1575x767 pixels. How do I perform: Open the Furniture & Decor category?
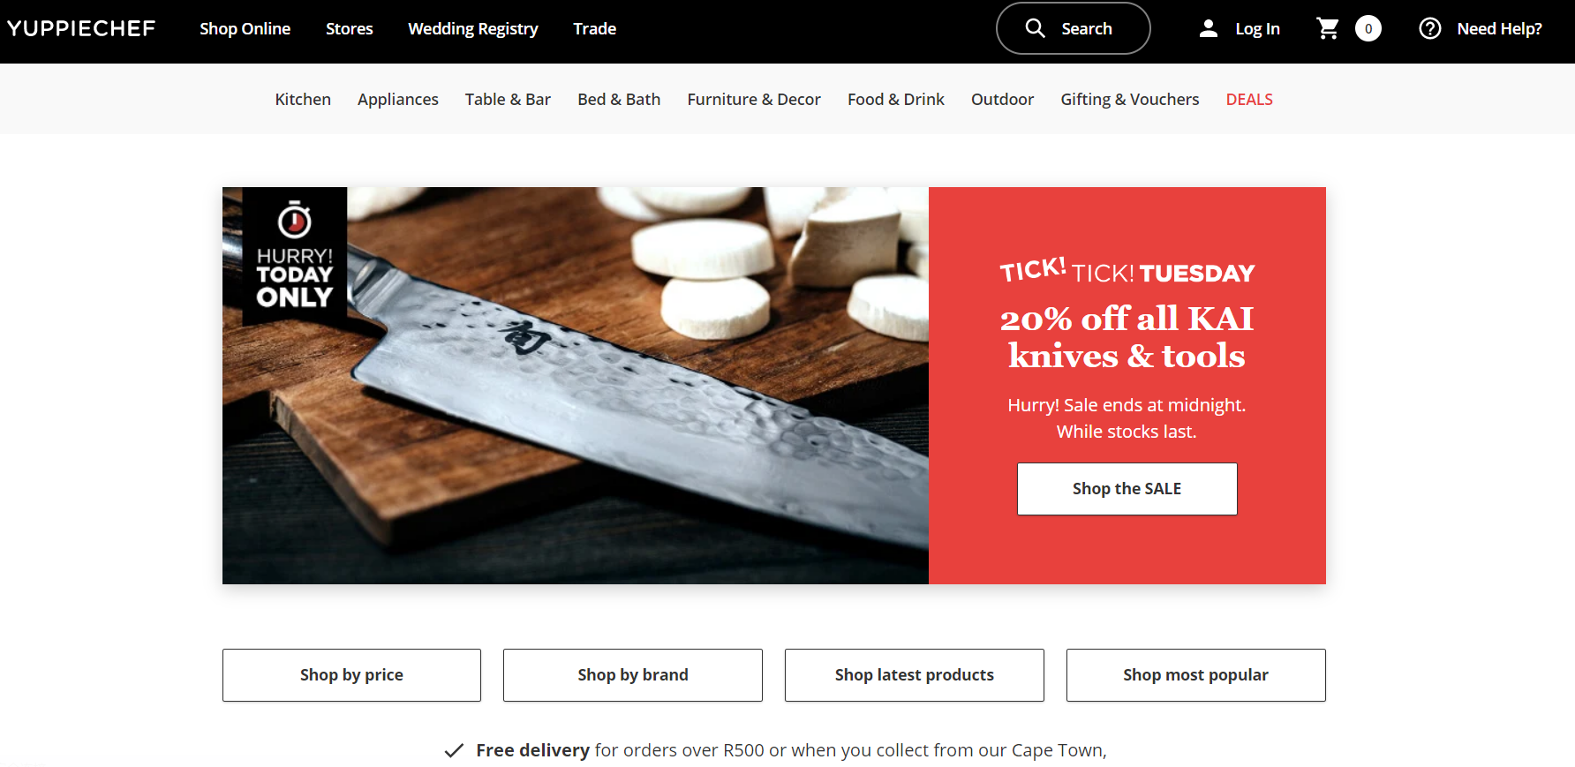pos(754,99)
